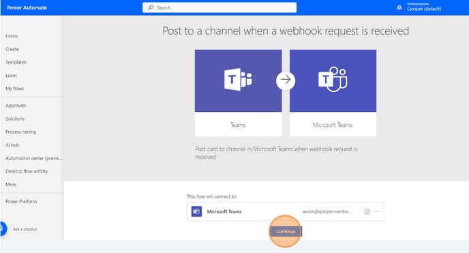Click the Teams trigger tile icon
The width and height of the screenshot is (469, 253).
tap(238, 80)
